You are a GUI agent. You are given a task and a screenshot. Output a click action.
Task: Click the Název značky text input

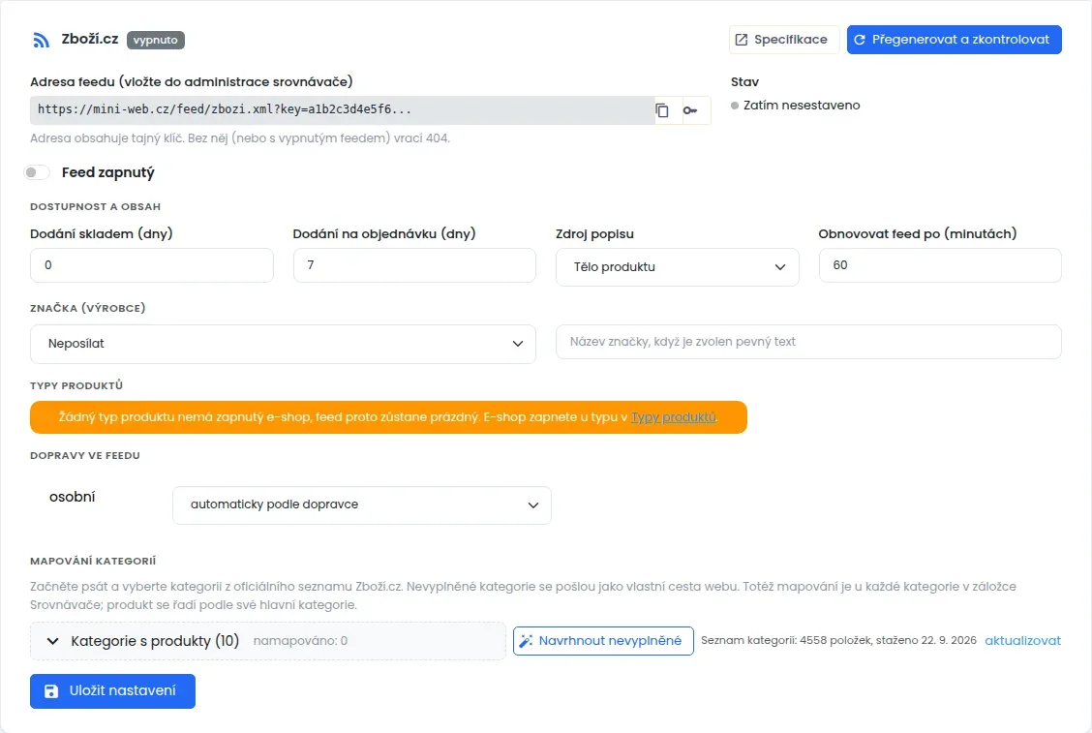tap(807, 342)
